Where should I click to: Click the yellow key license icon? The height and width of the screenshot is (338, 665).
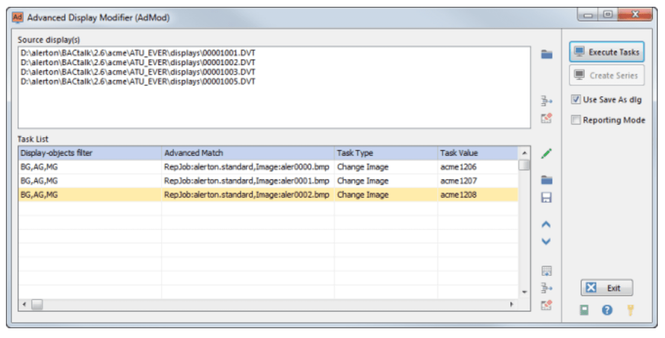pos(630,310)
